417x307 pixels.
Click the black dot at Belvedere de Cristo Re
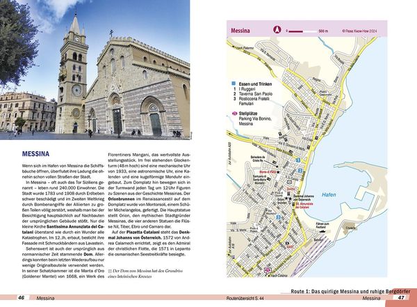coord(277,166)
